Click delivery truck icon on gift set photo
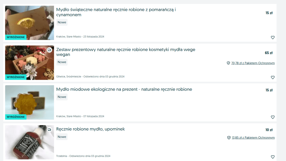This screenshot has height=161, width=286. pos(49,50)
